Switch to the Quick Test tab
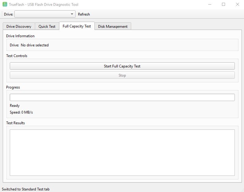This screenshot has width=244, height=192. coord(47,27)
